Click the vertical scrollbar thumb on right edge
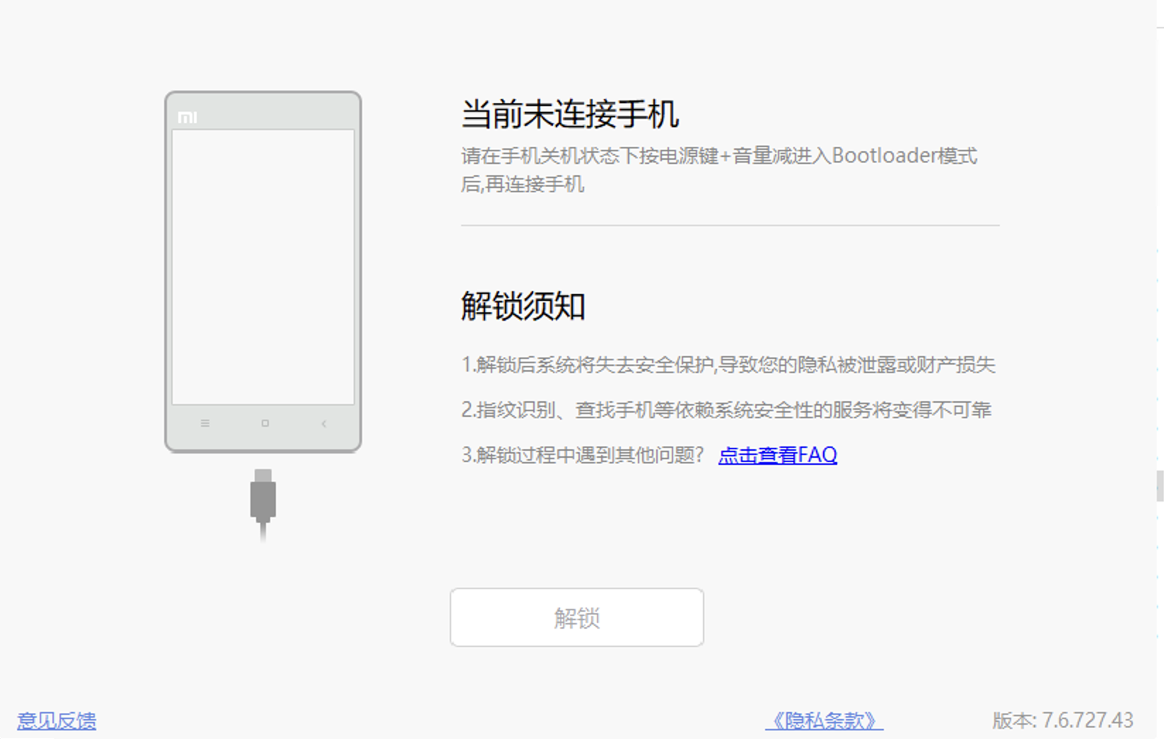Screen dimensions: 1164x739 tap(1160, 486)
